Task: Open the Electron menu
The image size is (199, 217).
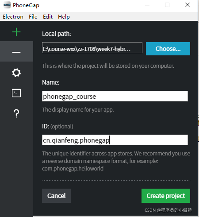Action: click(13, 17)
